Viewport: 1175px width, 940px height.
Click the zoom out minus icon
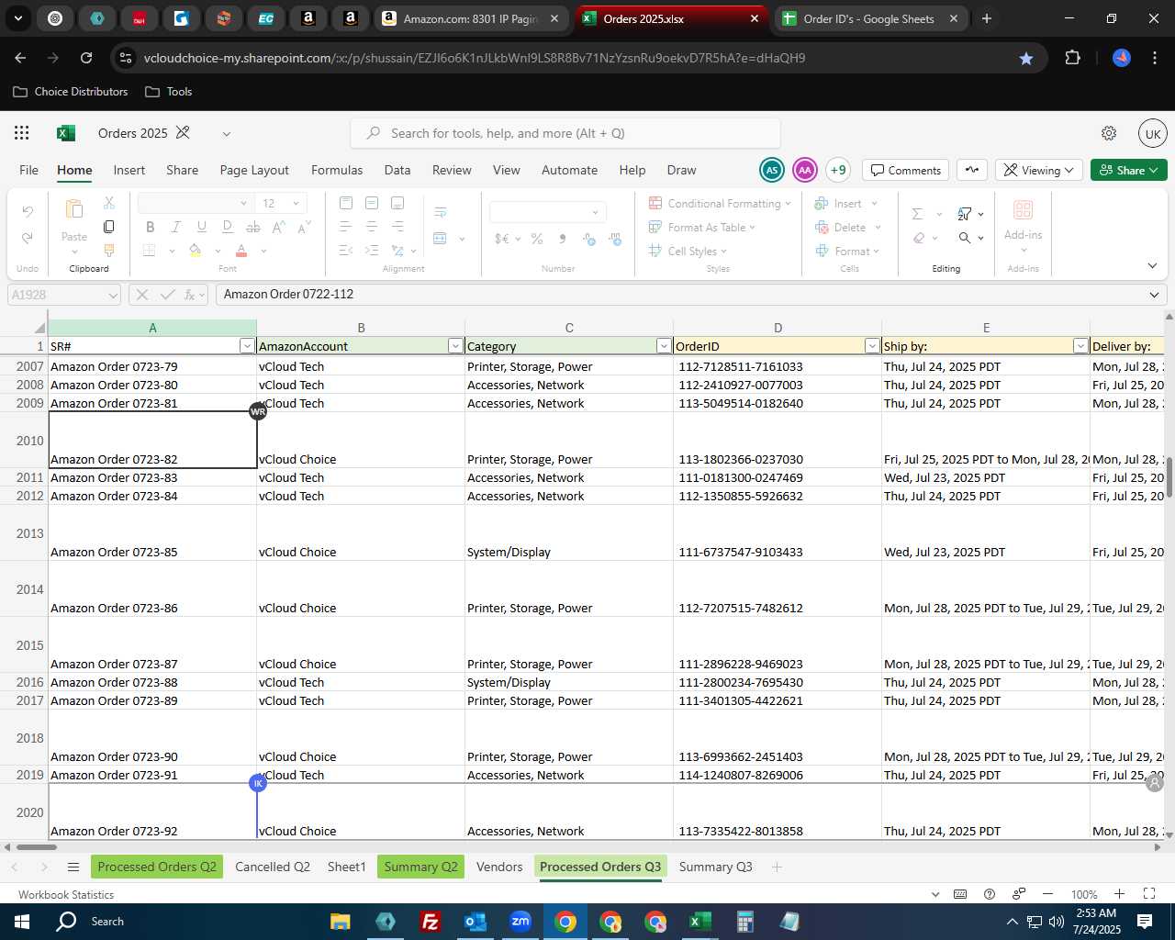[x=1047, y=894]
